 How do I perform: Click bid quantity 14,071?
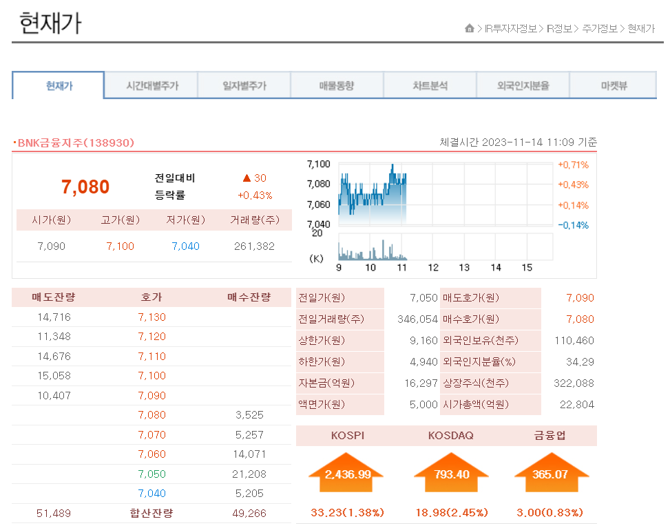pyautogui.click(x=249, y=454)
